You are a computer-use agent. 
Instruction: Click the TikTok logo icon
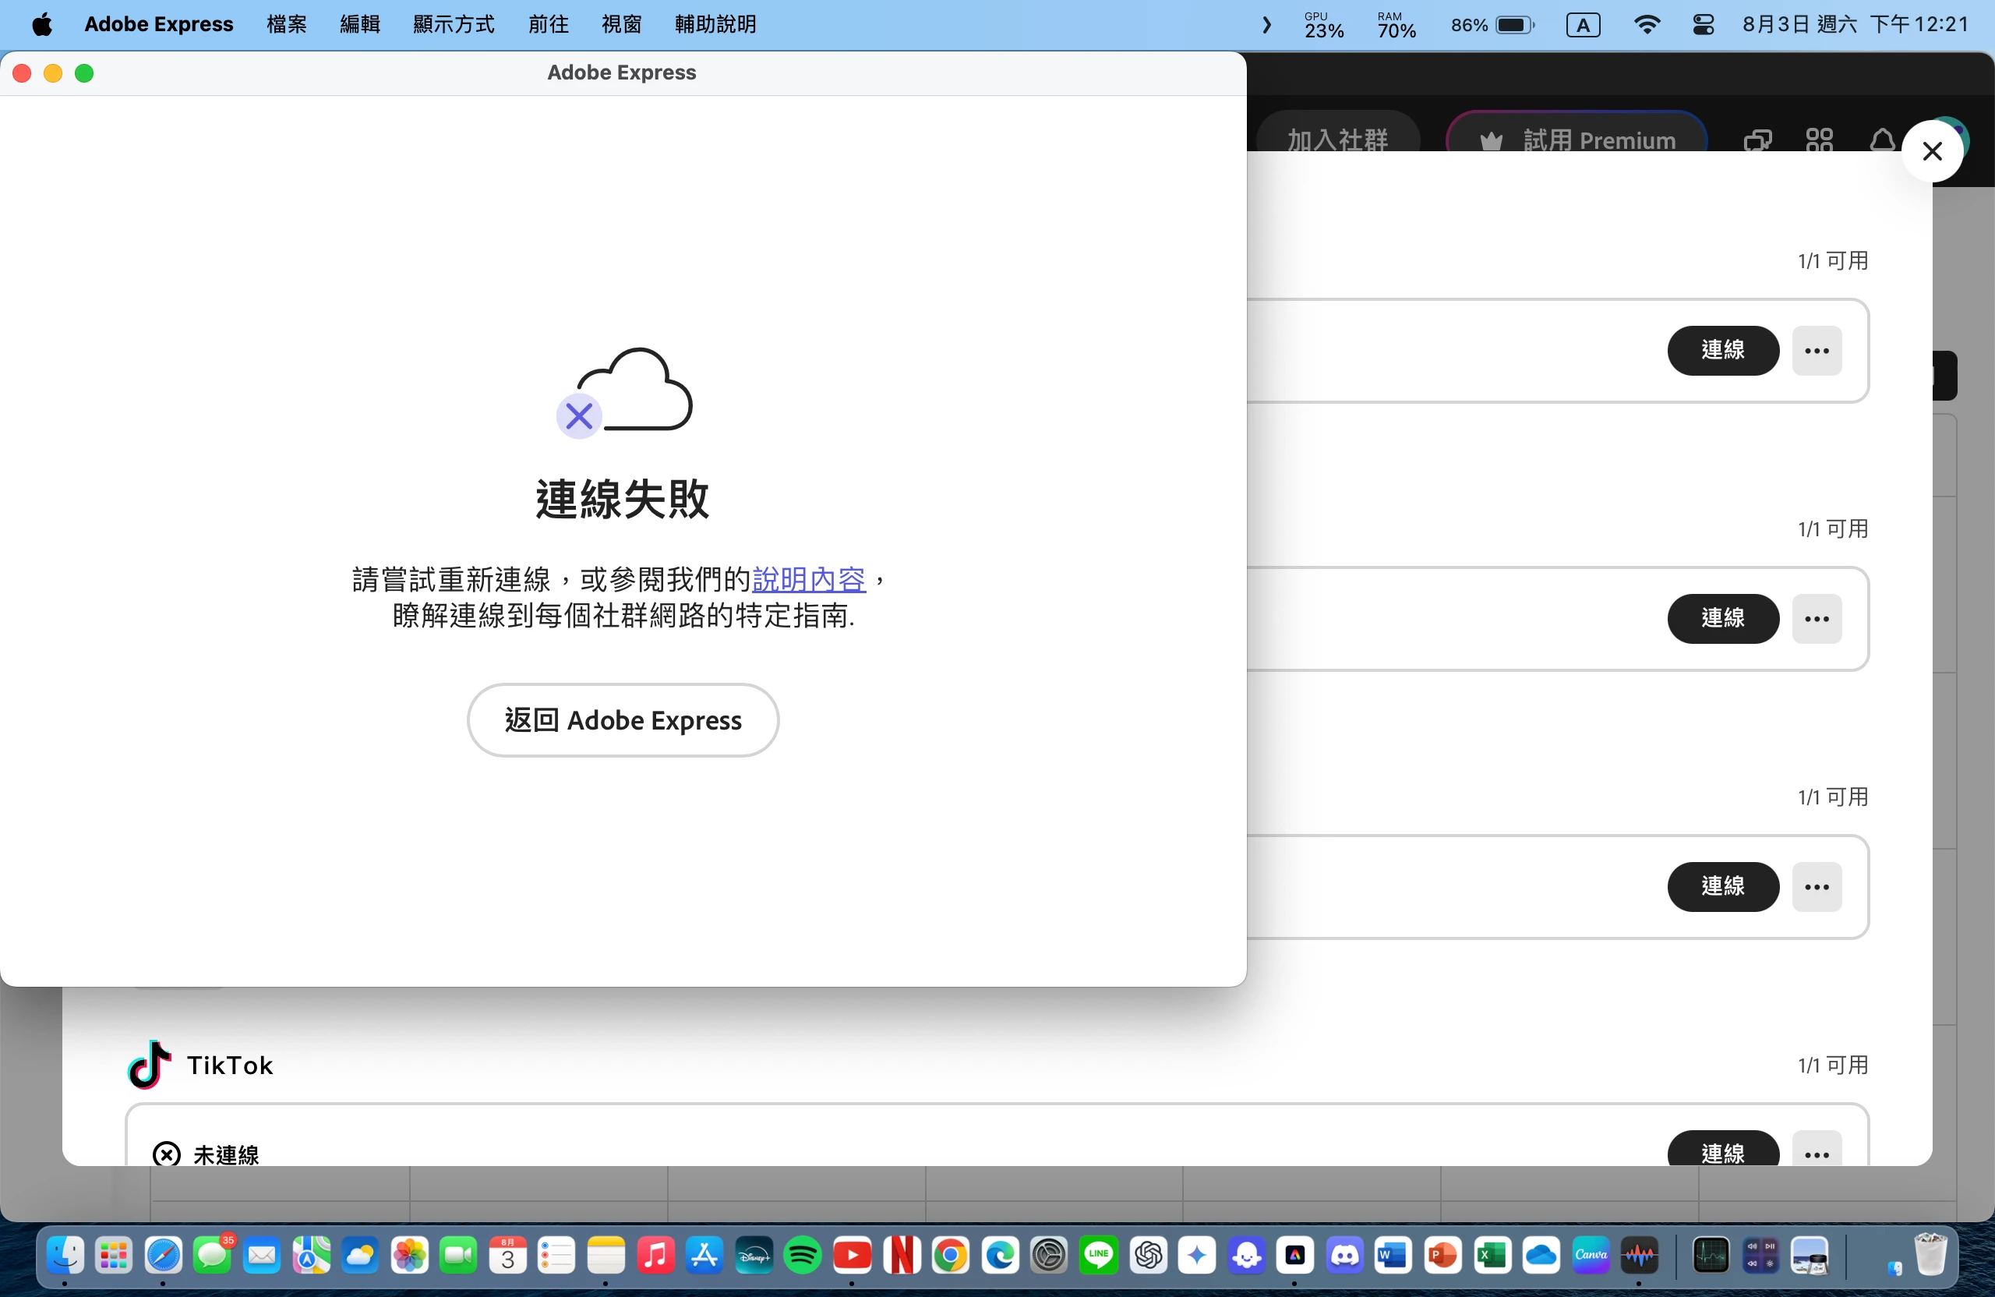[149, 1064]
